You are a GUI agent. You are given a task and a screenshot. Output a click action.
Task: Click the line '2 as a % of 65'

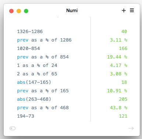click(x=37, y=74)
